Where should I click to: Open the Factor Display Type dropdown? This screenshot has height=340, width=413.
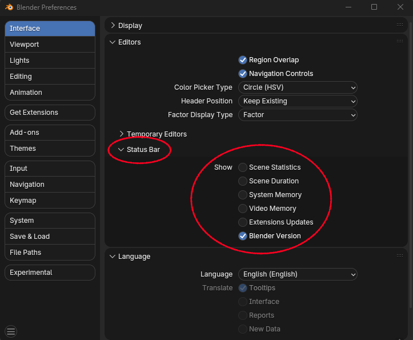(298, 115)
